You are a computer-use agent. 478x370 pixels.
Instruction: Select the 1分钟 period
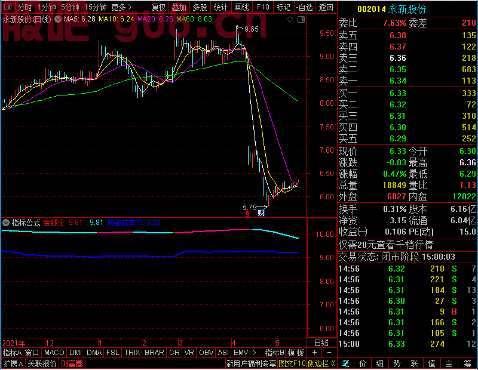click(47, 7)
